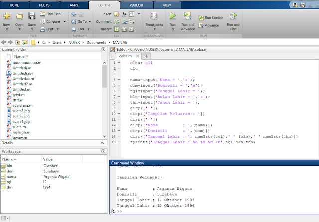Click Run Section button
The height and width of the screenshot is (222, 319).
pos(211,18)
